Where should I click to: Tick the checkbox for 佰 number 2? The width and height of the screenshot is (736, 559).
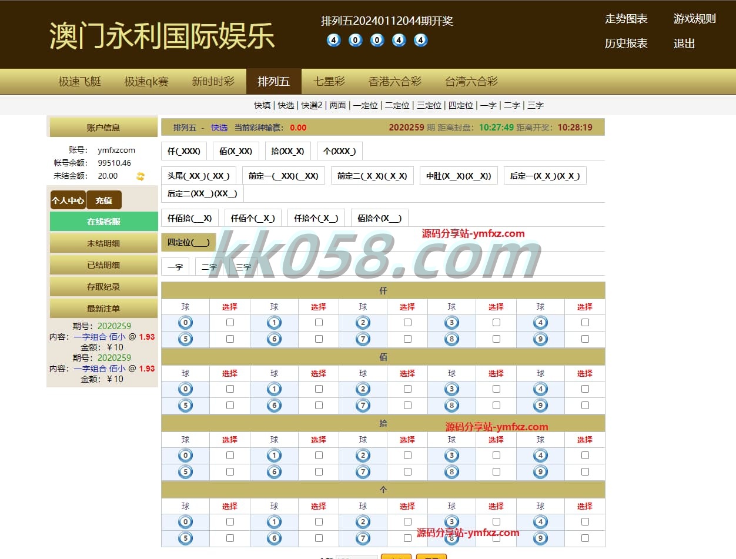407,389
